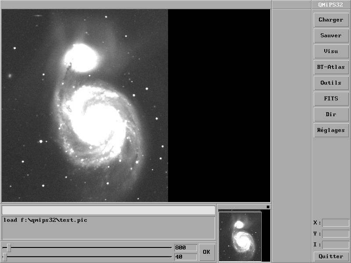Screen dimensions: 351x263
Task: Click the empty command input line
Action: (108, 210)
